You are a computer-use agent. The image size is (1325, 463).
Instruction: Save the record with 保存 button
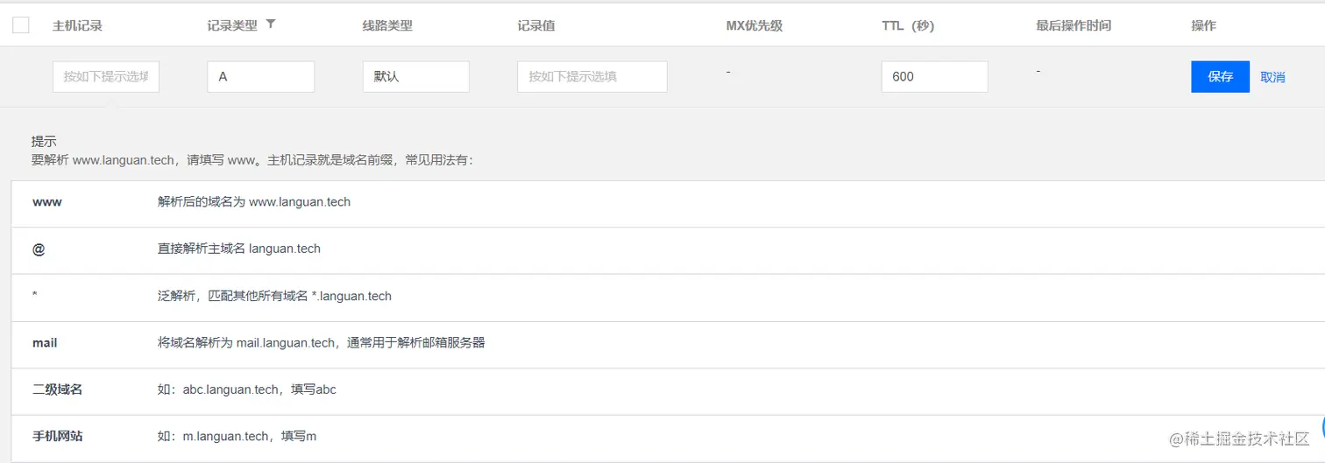[x=1220, y=76]
